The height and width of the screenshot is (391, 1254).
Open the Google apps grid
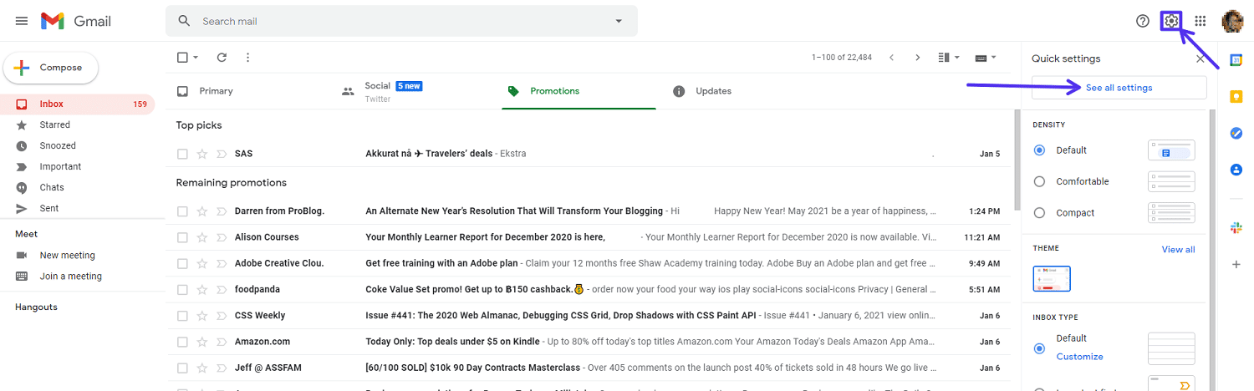pos(1200,21)
